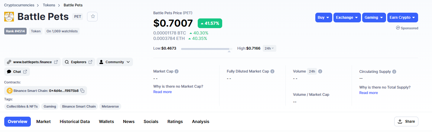432x136 pixels.
Task: Open Fully Diluted Market Cap info icon
Action: [272, 71]
